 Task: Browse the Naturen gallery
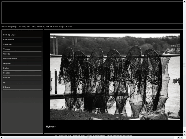point(7,78)
